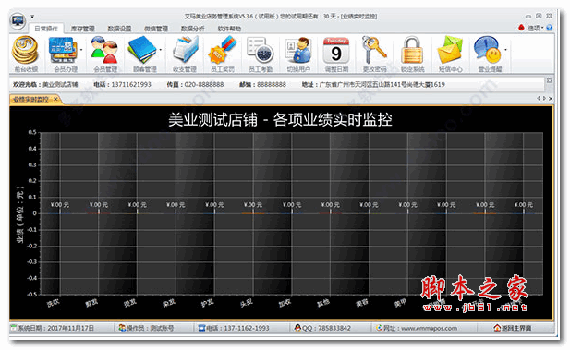Viewport: 570px width, 350px height.
Task: Open income and expense management papers icon
Action: tap(185, 50)
